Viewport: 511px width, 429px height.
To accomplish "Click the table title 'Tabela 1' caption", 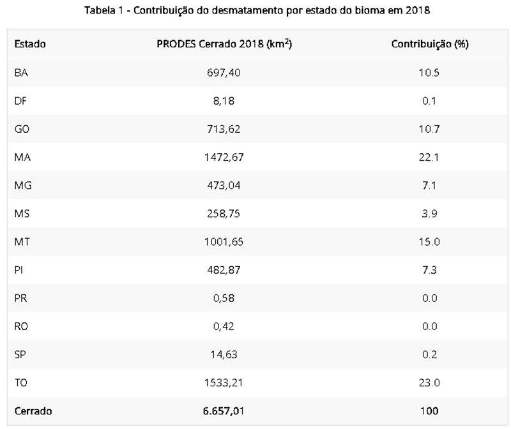I will point(256,11).
